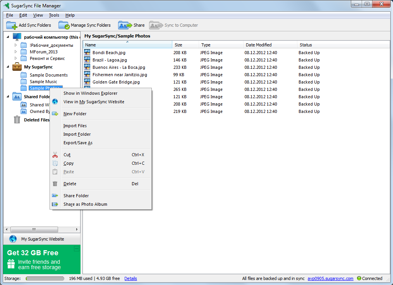Viewport: 393px width, 285px height.
Task: Choose View in My SugarSync Website
Action: coord(101,102)
